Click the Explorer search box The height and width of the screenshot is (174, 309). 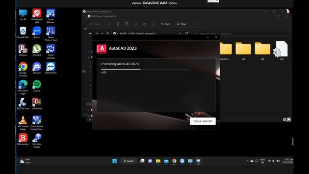pos(241,33)
